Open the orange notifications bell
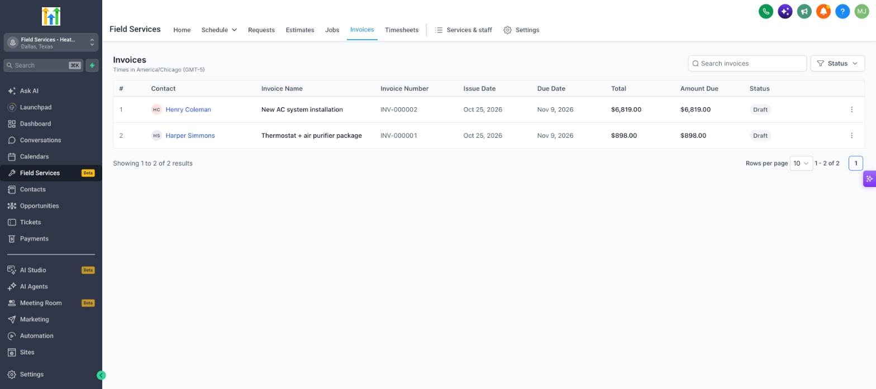The height and width of the screenshot is (389, 876). (x=823, y=11)
